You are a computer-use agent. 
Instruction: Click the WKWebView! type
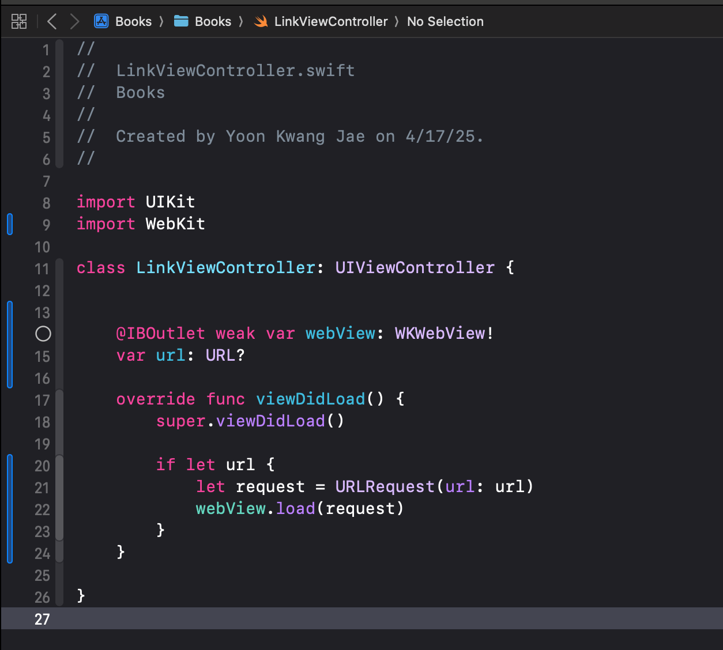pos(445,333)
